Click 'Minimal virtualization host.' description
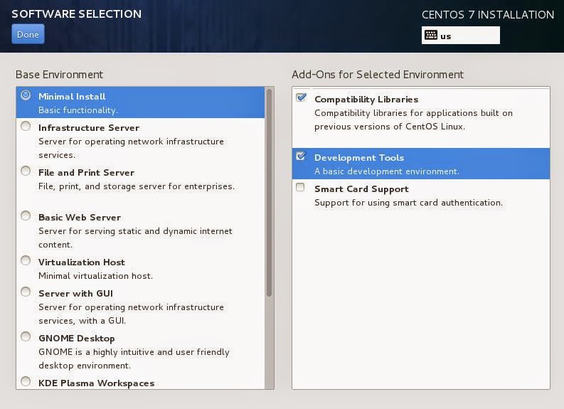This screenshot has width=564, height=409. click(x=96, y=276)
